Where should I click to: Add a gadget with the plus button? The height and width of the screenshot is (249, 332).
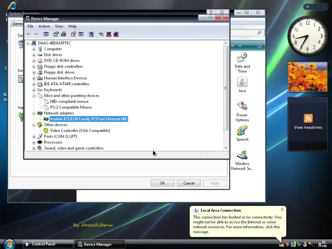308,7
